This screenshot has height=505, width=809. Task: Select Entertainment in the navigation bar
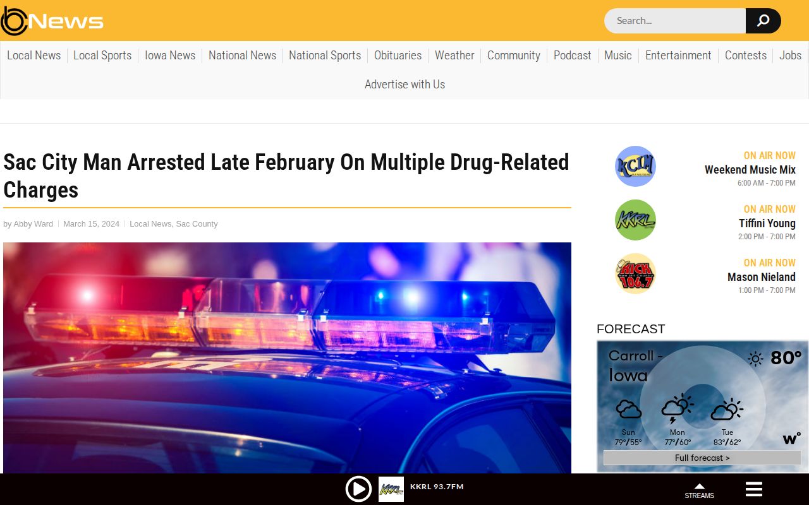[678, 56]
